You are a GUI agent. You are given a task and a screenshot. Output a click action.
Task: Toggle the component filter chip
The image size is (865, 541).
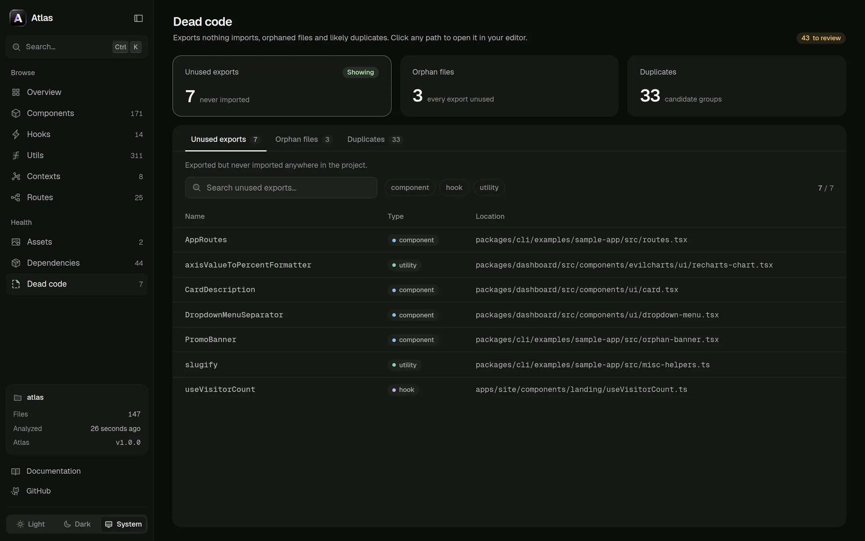click(410, 188)
